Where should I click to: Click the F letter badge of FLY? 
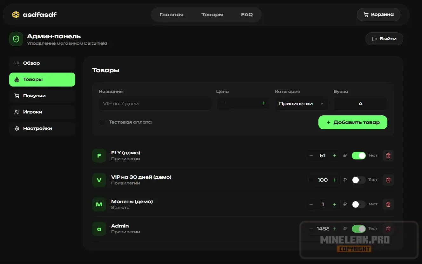pos(99,156)
